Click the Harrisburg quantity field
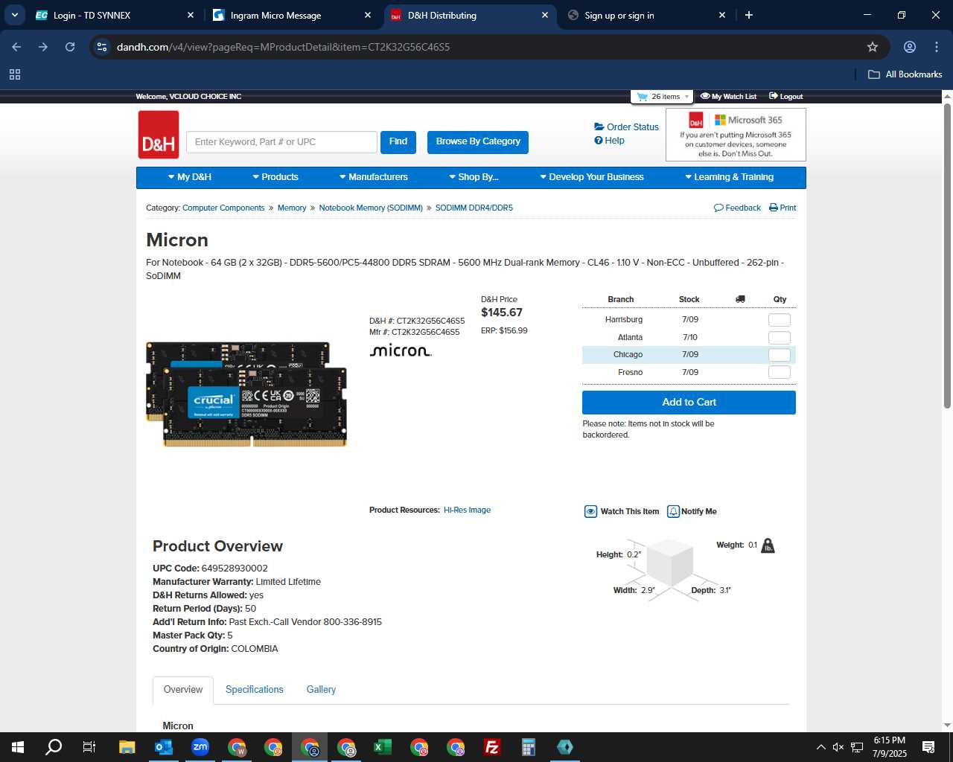This screenshot has height=762, width=953. pos(780,320)
